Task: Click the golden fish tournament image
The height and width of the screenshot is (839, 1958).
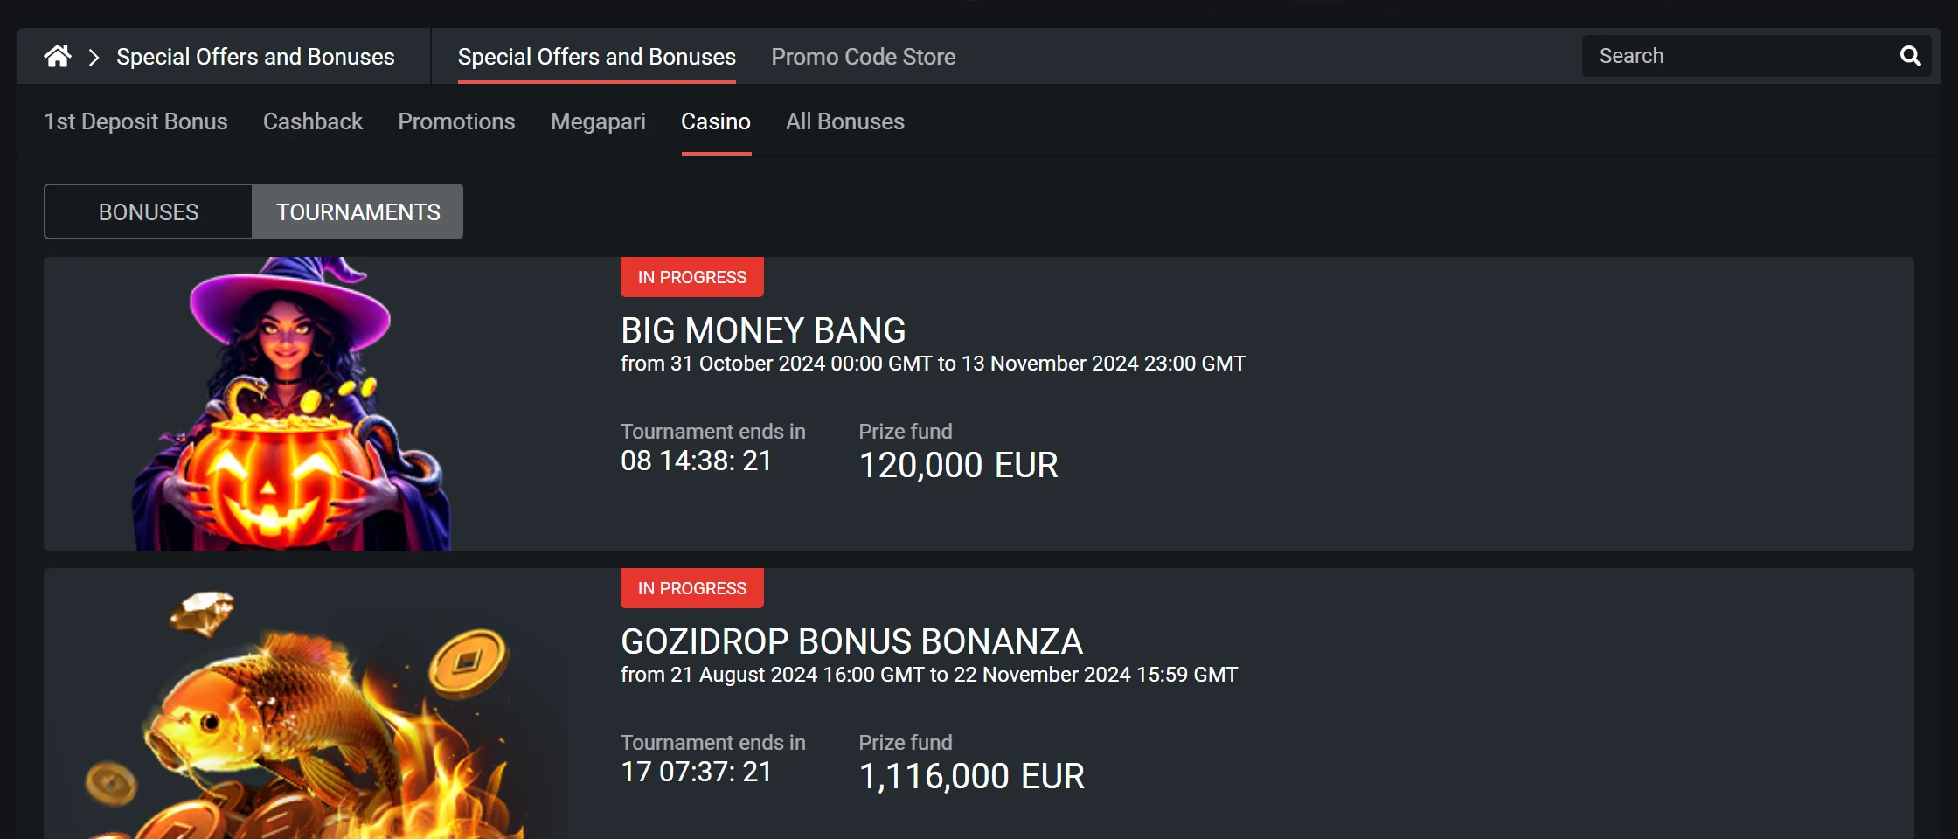Action: click(306, 717)
